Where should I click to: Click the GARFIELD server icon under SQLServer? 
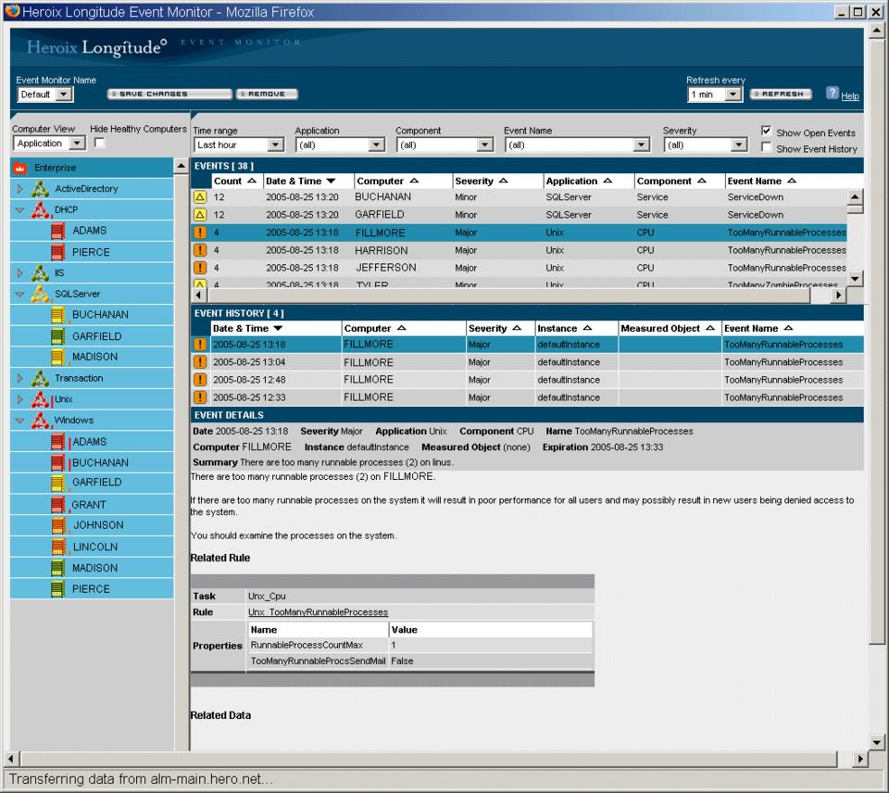pos(58,336)
